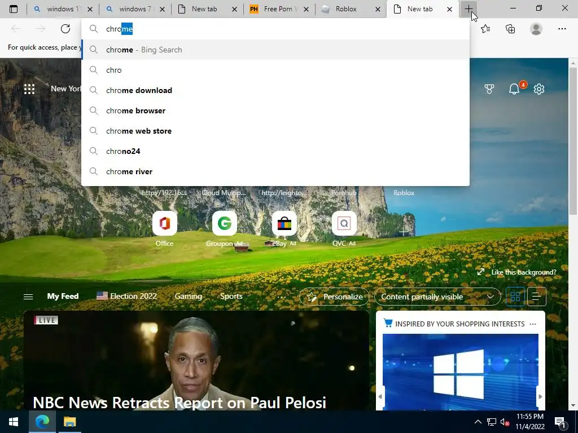Close the Roblox tab
Viewport: 578px width, 433px height.
[x=378, y=9]
